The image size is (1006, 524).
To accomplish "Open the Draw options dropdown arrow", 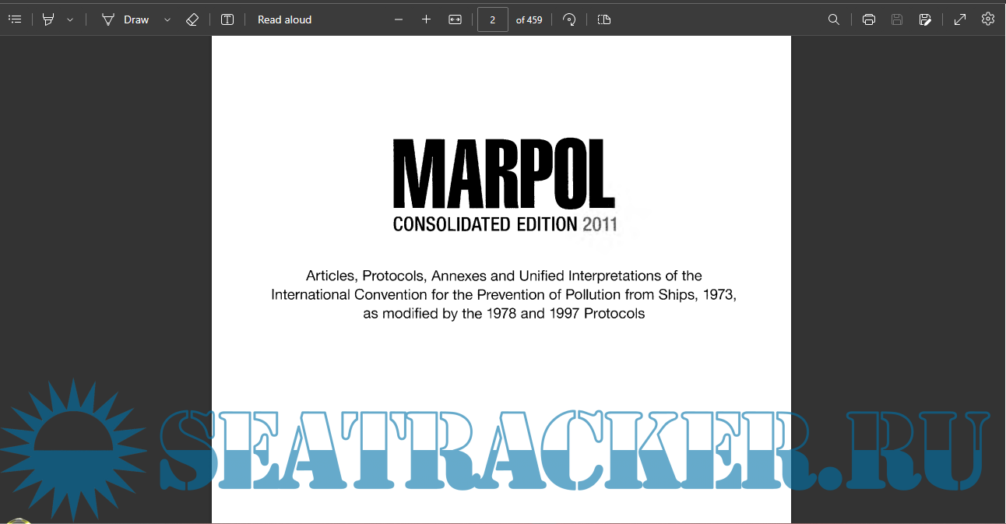I will [167, 19].
